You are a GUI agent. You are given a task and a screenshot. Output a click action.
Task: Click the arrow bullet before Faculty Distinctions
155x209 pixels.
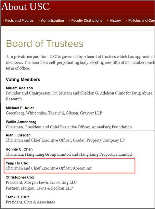coord(69,21)
